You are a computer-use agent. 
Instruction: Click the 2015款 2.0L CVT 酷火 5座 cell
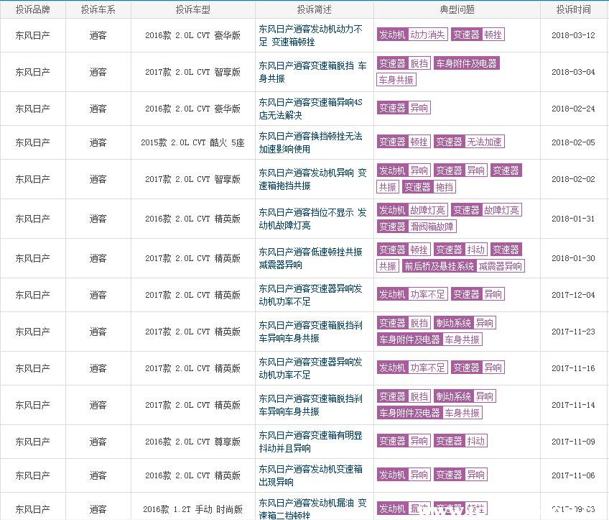pos(192,142)
